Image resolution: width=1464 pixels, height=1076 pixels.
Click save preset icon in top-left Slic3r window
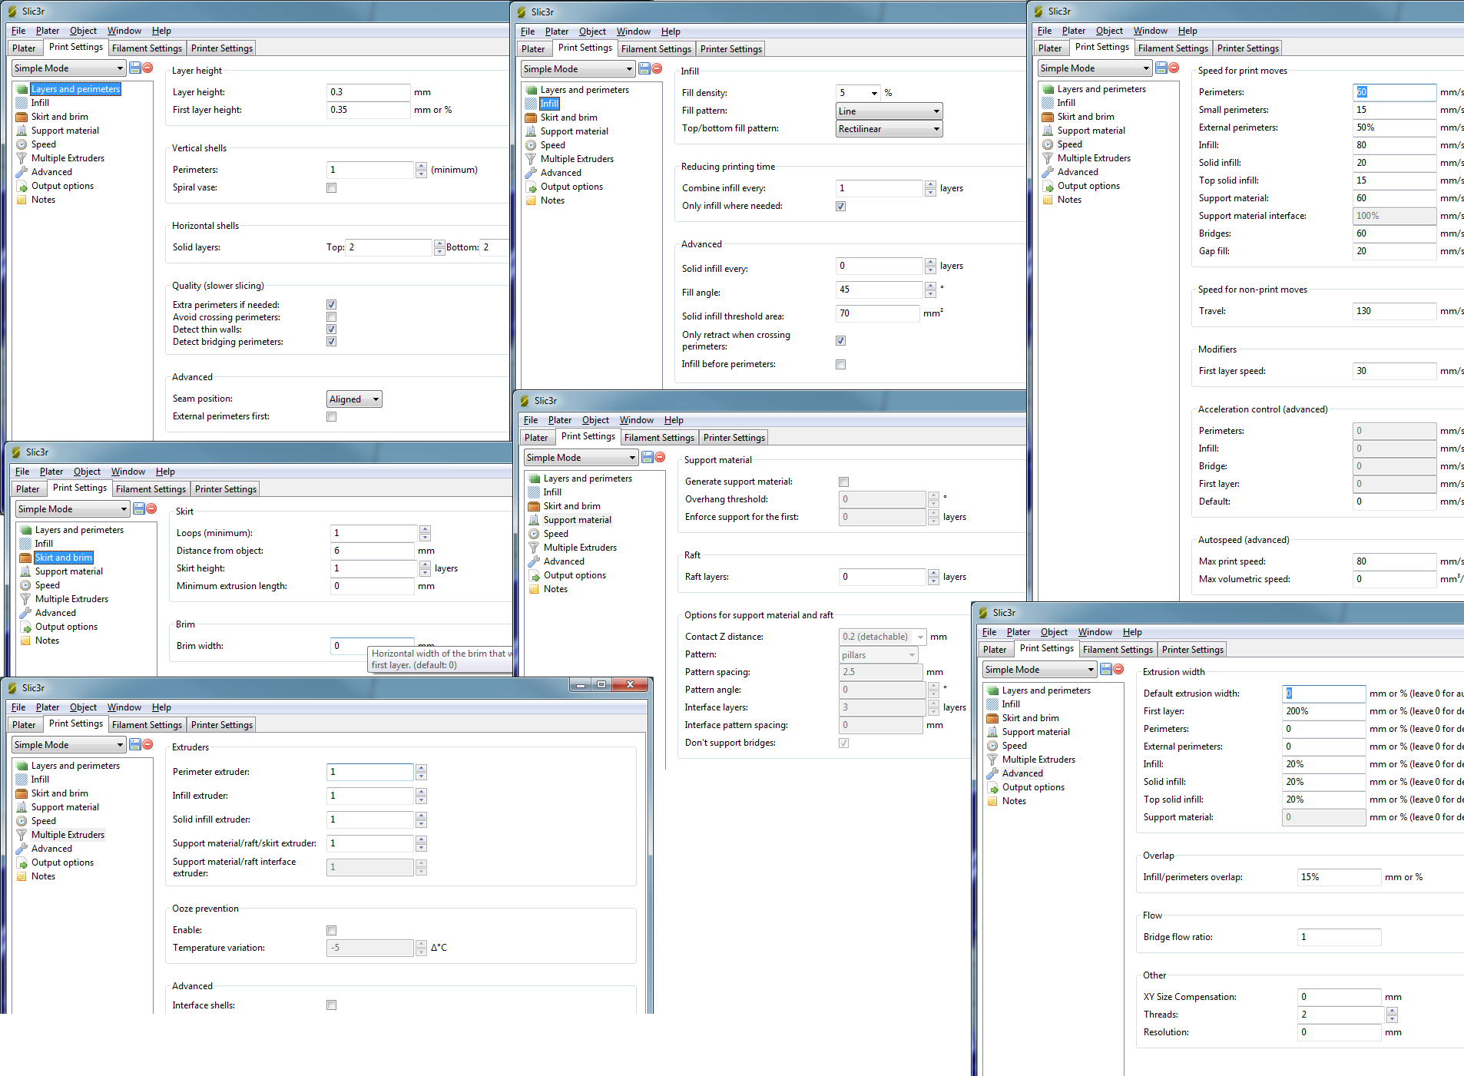click(135, 68)
